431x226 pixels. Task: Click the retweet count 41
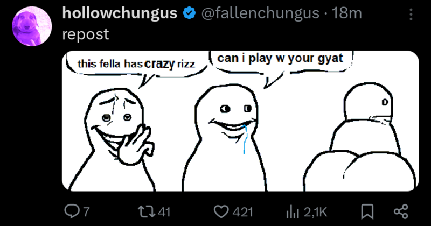pyautogui.click(x=164, y=212)
